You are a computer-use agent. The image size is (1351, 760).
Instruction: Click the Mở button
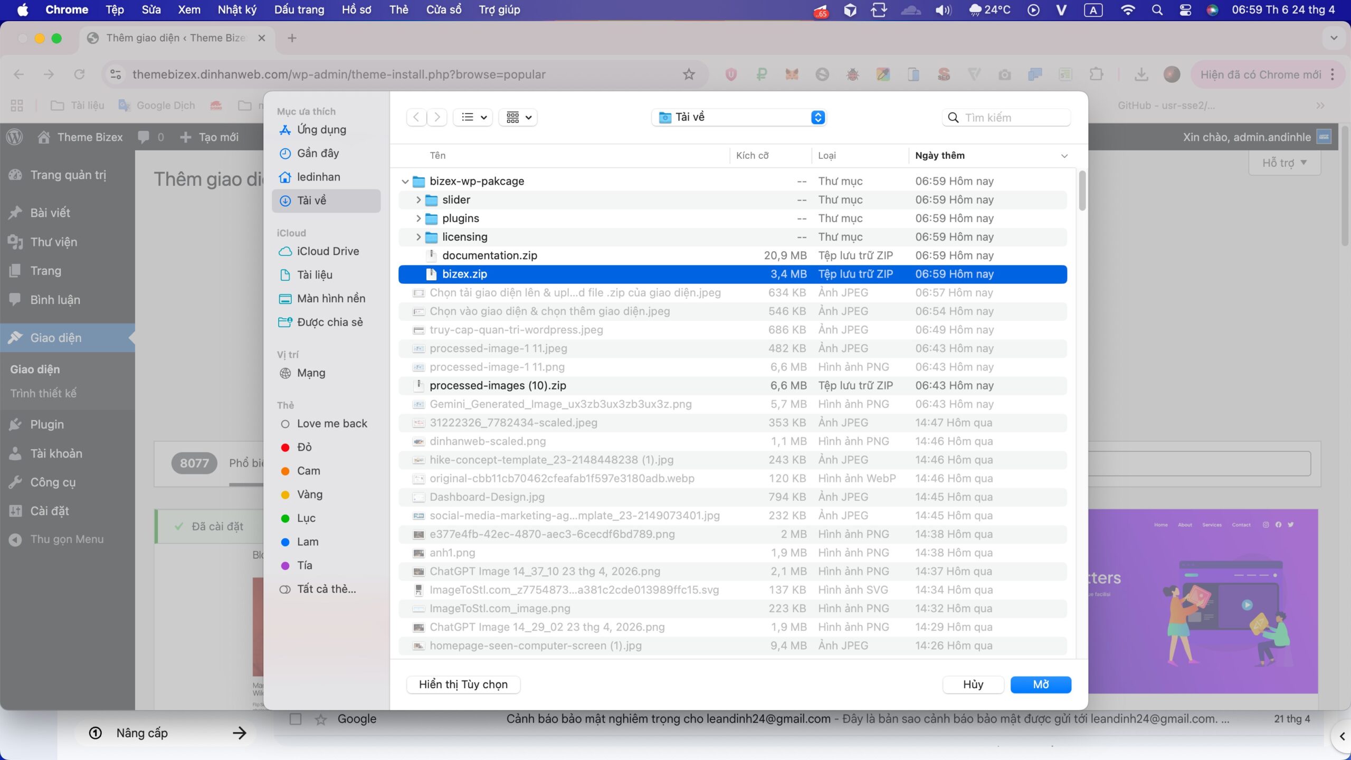pyautogui.click(x=1040, y=685)
